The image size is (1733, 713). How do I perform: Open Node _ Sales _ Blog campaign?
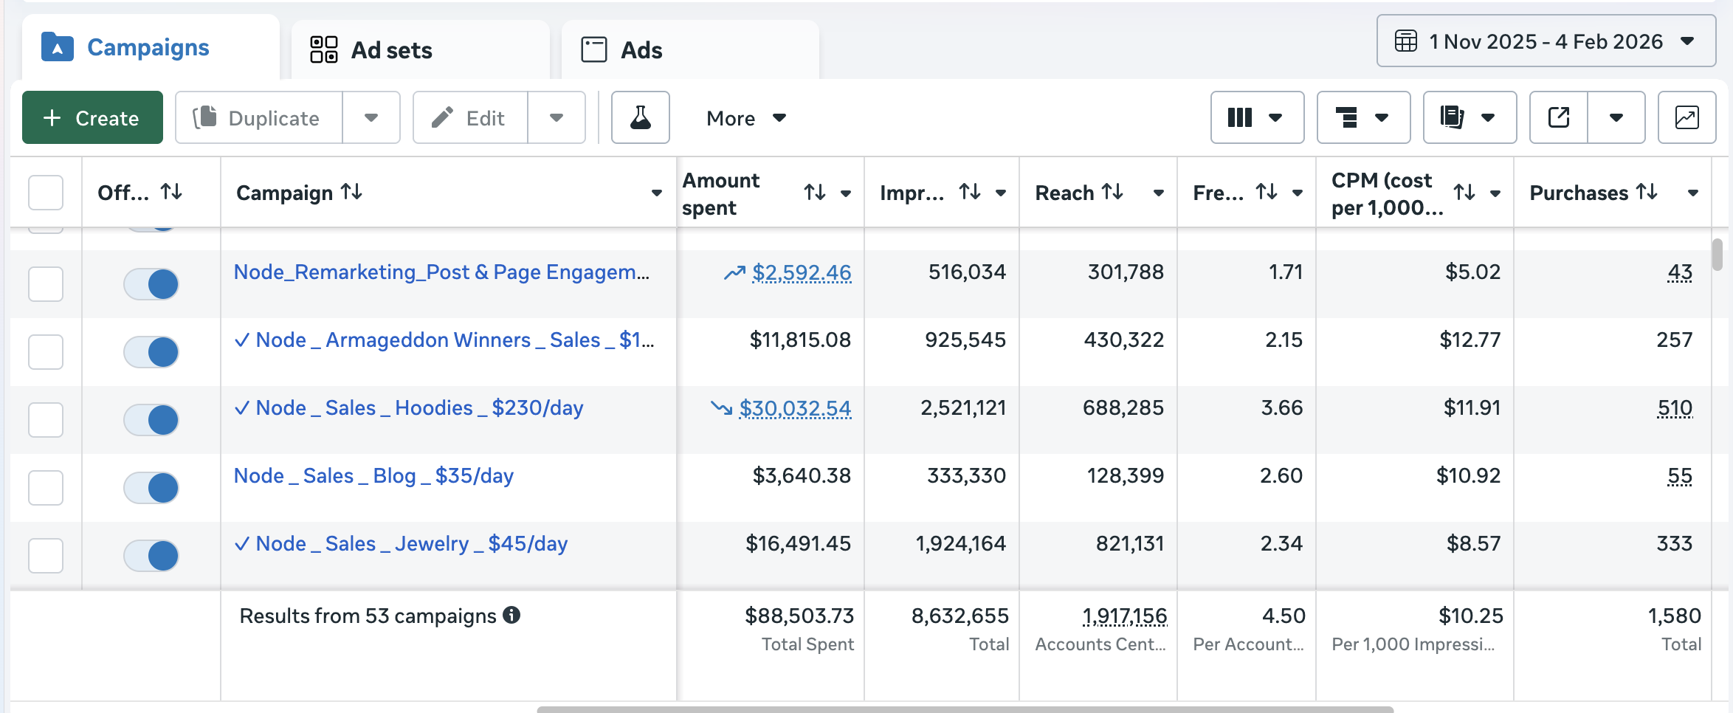click(373, 476)
